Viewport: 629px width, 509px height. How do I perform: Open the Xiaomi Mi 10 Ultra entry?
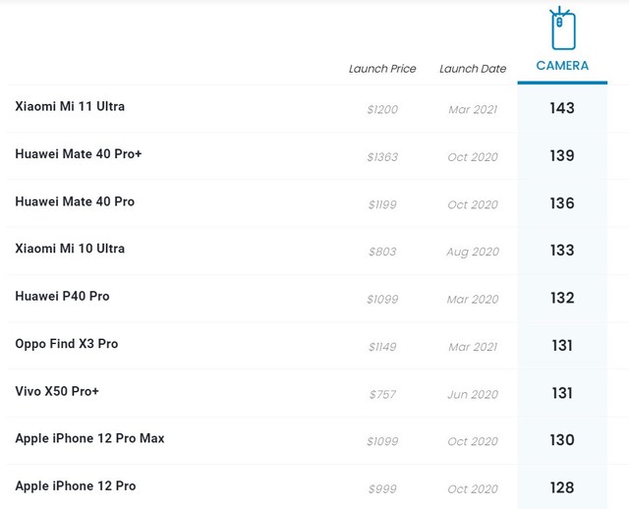pyautogui.click(x=70, y=249)
